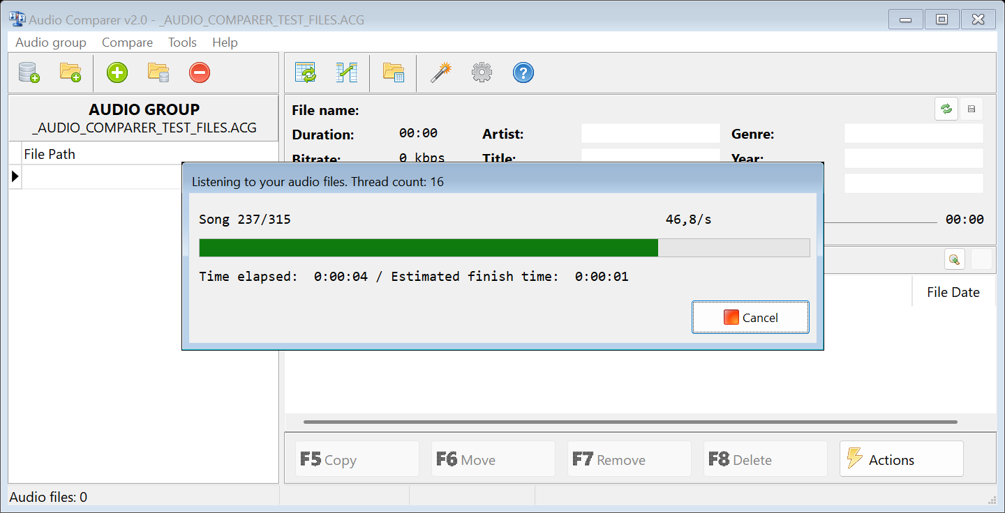Click the F7 Remove button

629,459
